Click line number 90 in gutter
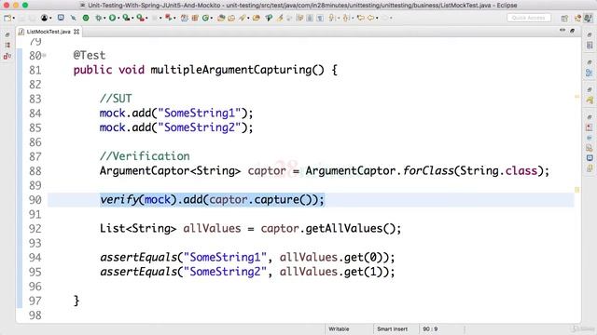The image size is (597, 335). pos(35,200)
